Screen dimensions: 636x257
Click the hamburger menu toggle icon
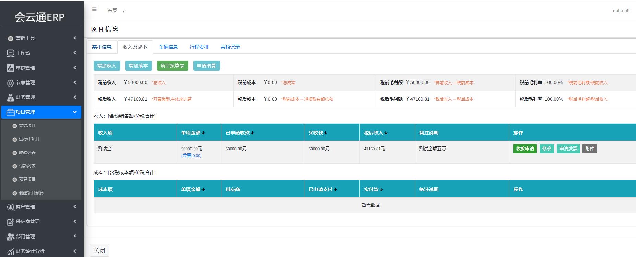tap(94, 10)
